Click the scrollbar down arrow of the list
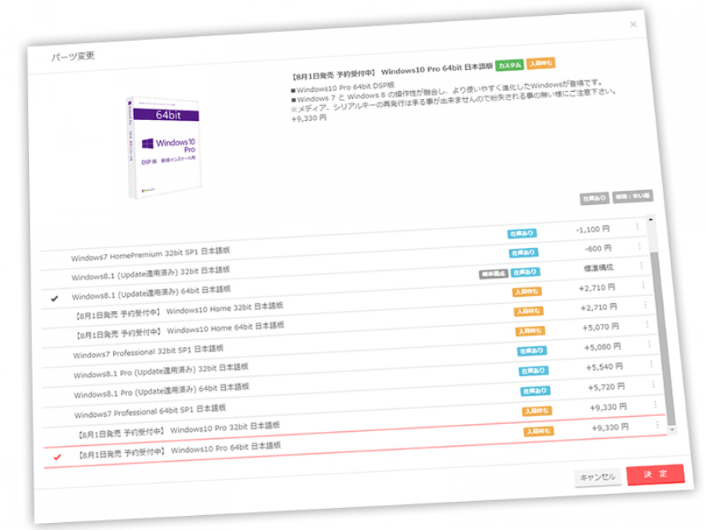The height and width of the screenshot is (530, 706). click(672, 429)
